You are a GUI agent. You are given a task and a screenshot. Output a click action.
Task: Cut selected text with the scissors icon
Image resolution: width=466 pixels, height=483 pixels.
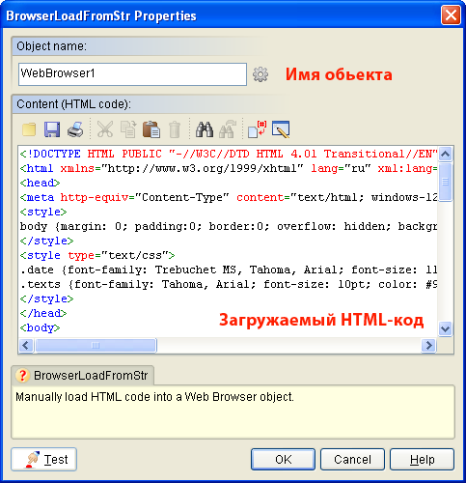coord(105,129)
